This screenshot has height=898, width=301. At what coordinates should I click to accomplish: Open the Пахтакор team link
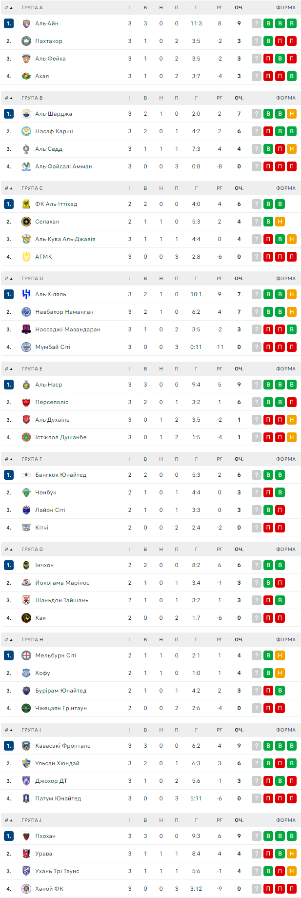tap(49, 41)
